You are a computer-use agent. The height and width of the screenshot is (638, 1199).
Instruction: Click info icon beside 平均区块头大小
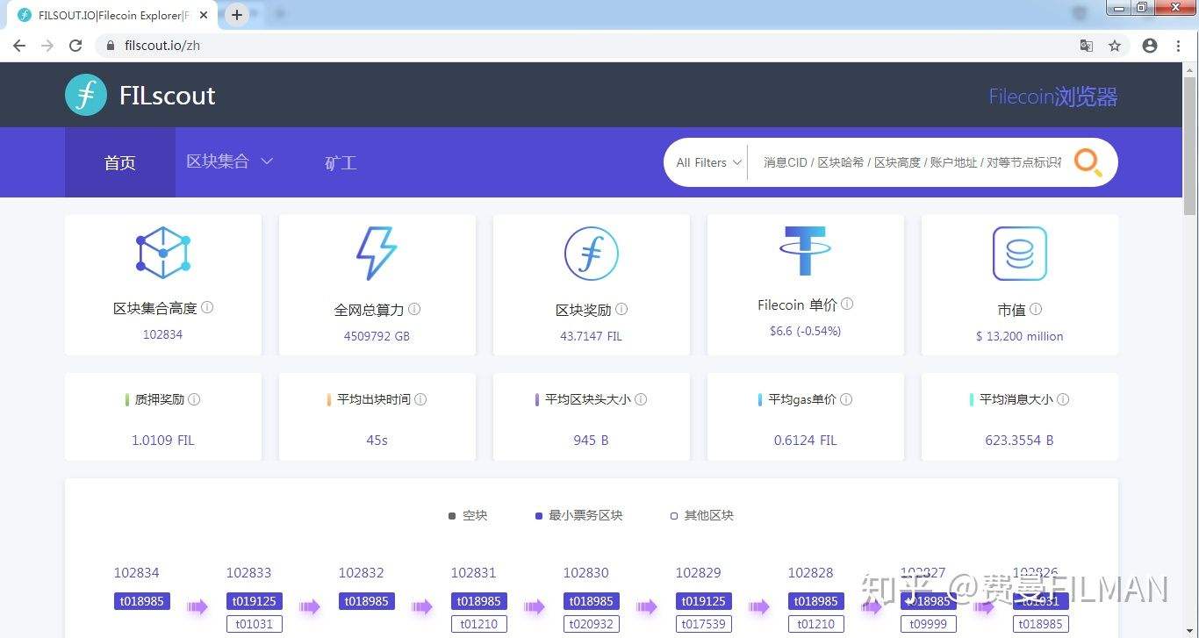tap(641, 399)
